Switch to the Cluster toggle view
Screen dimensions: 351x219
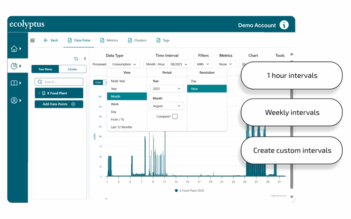(x=72, y=69)
